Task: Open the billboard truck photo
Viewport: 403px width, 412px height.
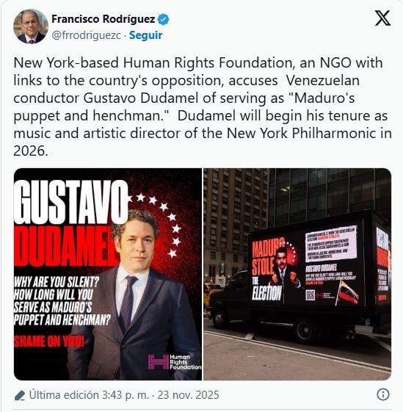Action: tap(297, 274)
